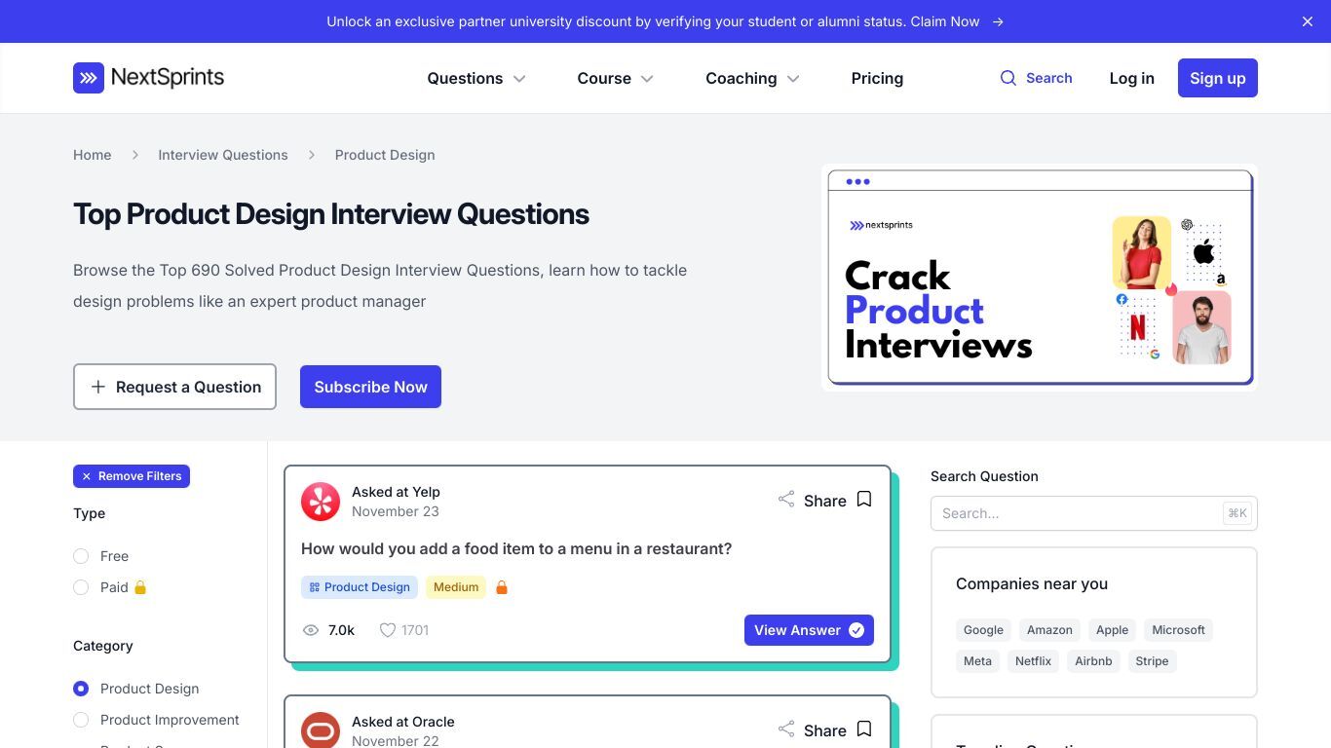Filter by Netflix company chip

pos(1033,661)
